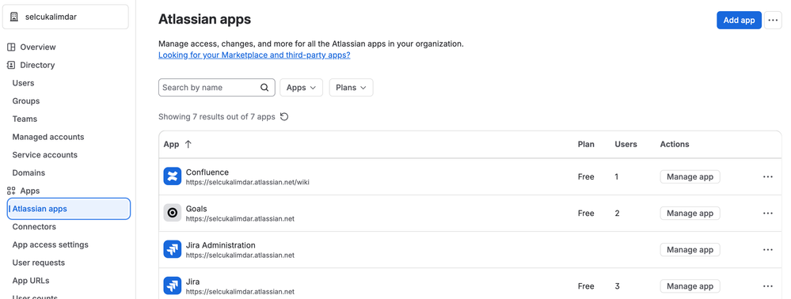791x299 pixels.
Task: Follow the Marketplace and third-party apps link
Action: 254,55
